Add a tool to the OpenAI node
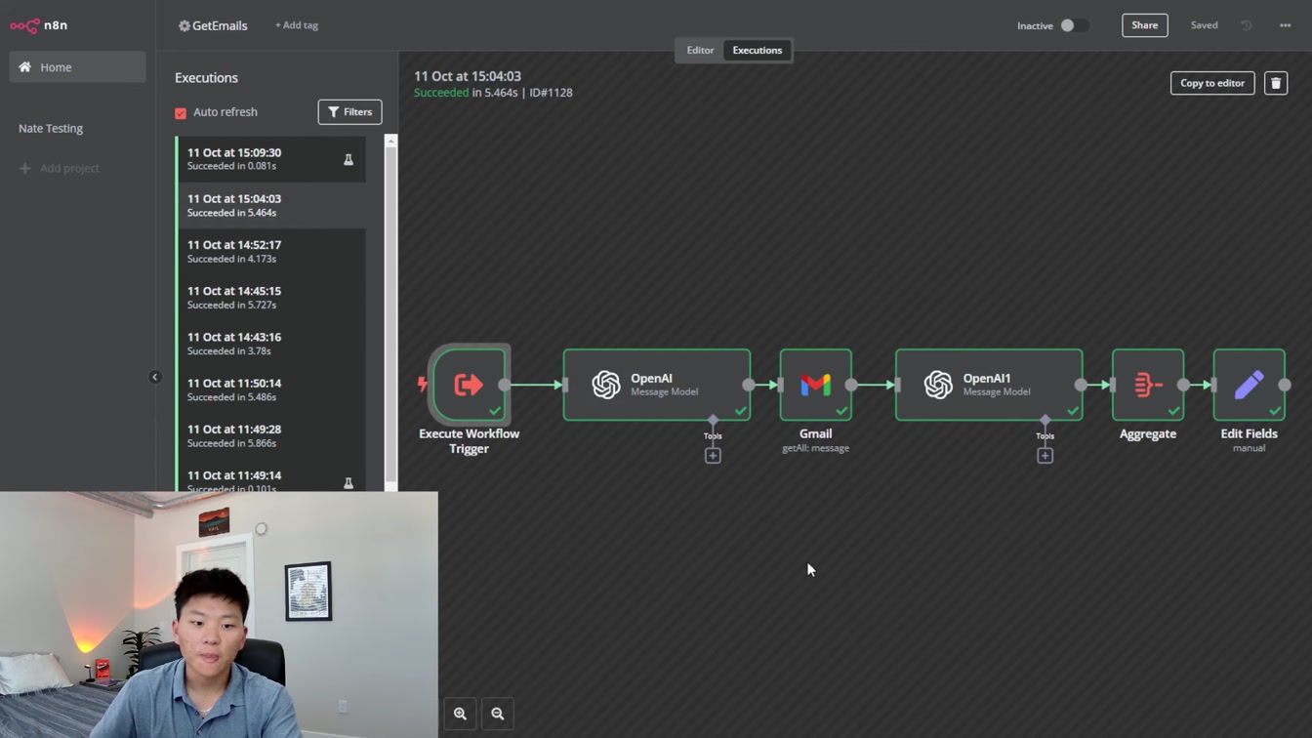 click(713, 456)
